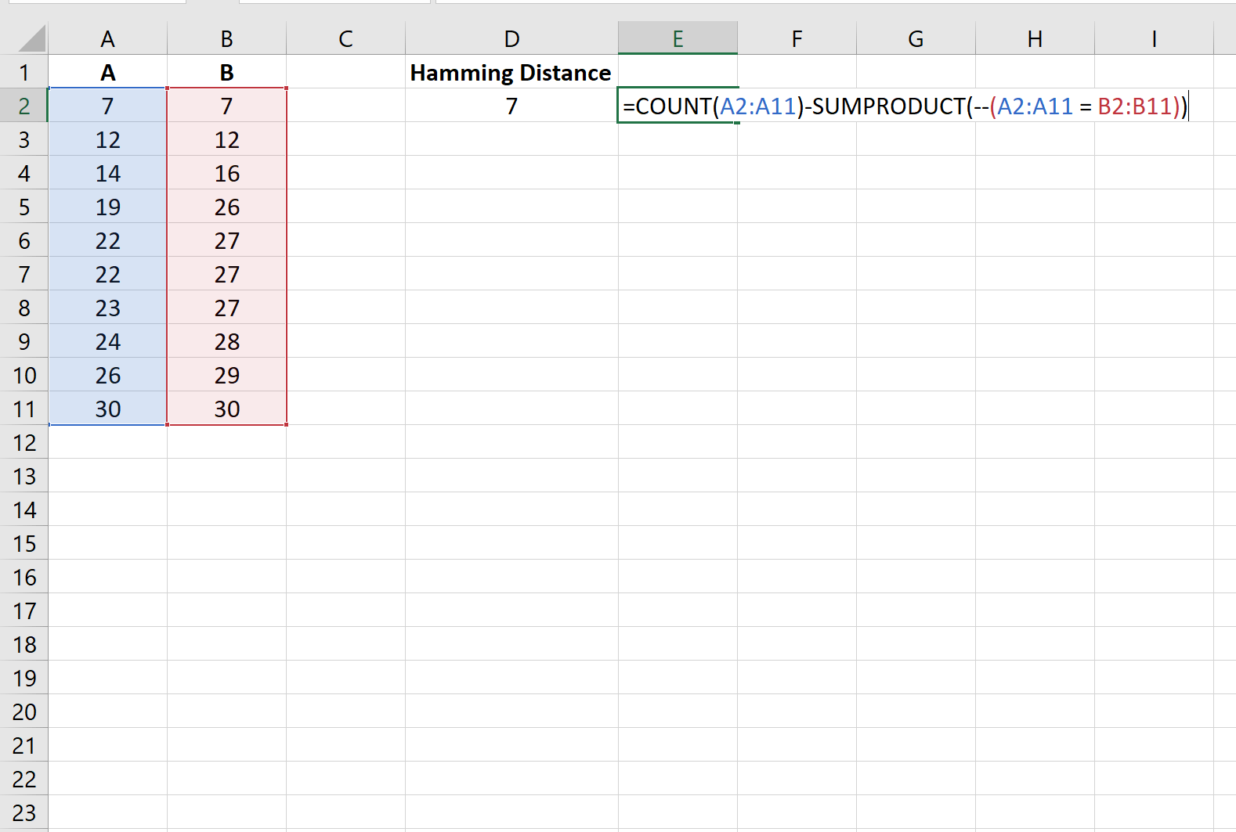Select row 5 header
The image size is (1236, 832).
tap(24, 207)
